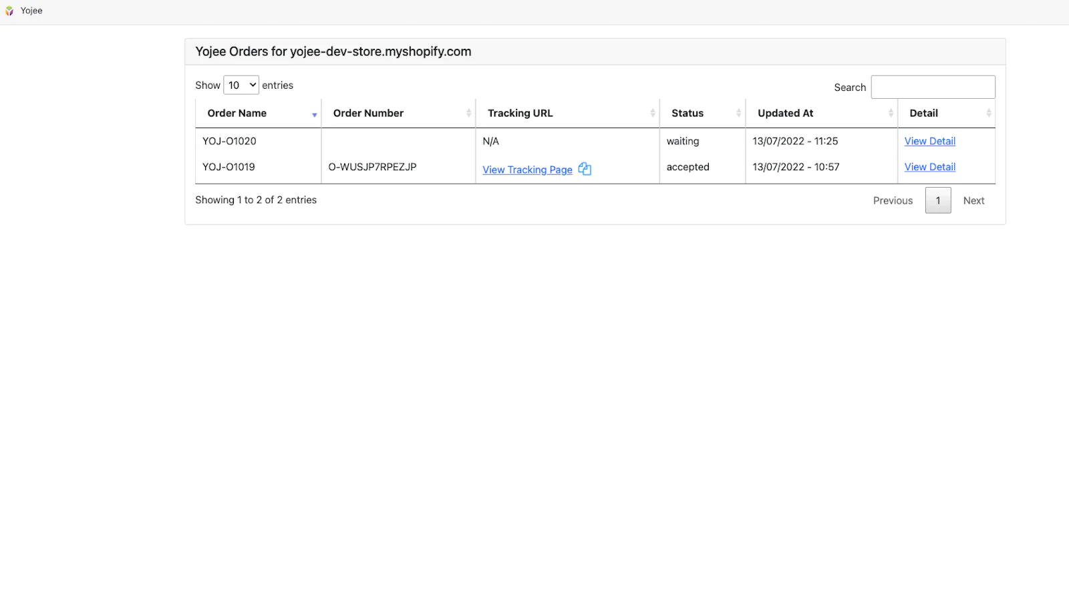Go to Next page
Screen dimensions: 1069x601
coord(973,200)
